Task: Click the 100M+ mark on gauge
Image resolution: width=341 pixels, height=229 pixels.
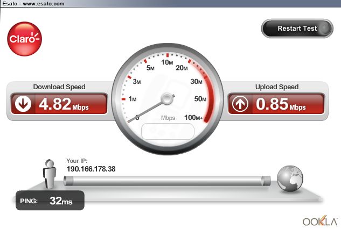Action: [x=193, y=118]
